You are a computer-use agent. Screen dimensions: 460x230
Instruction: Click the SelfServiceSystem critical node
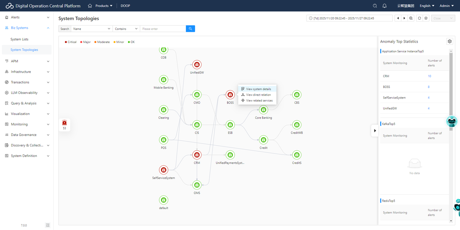pyautogui.click(x=164, y=170)
